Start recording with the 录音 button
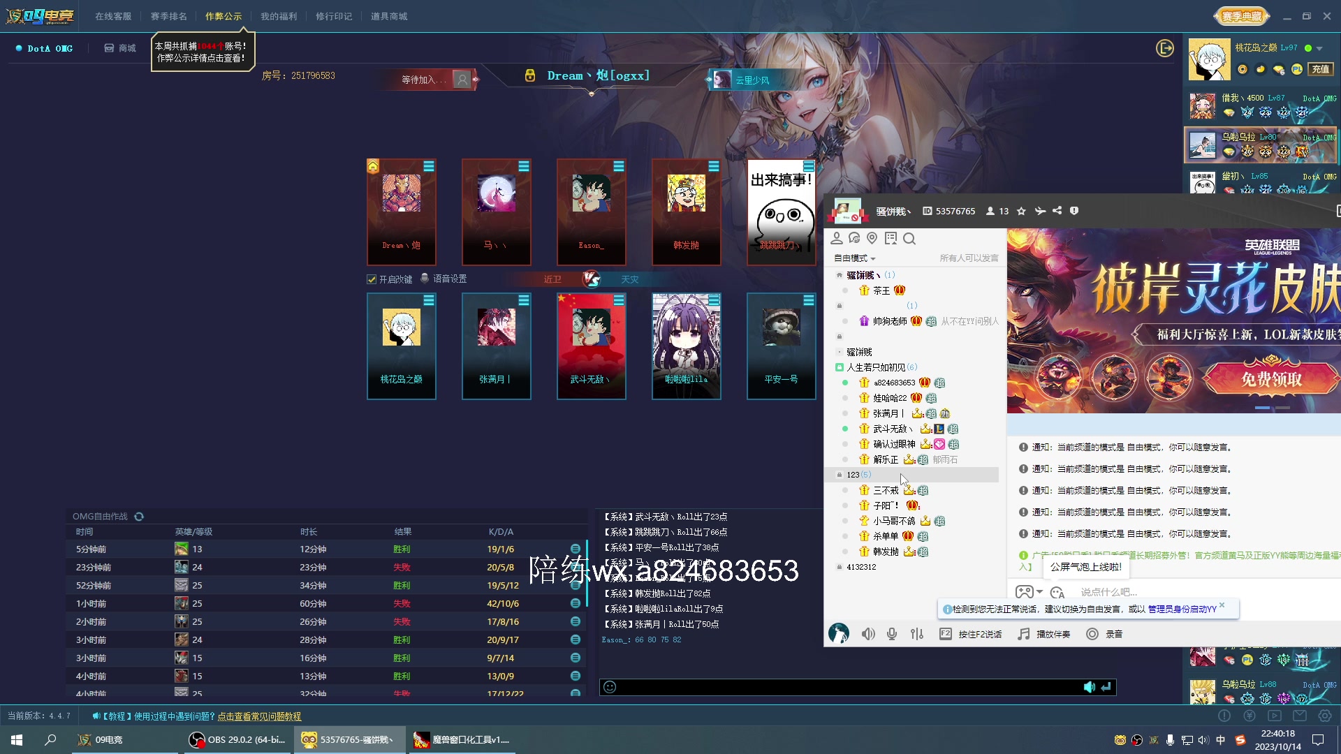 tap(1104, 634)
